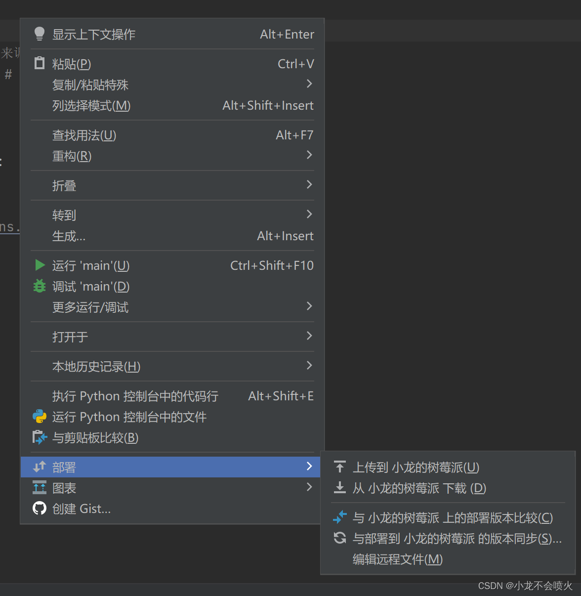Click the sync refresh icon in submenu
Screen dimensions: 581x596
tap(340, 538)
